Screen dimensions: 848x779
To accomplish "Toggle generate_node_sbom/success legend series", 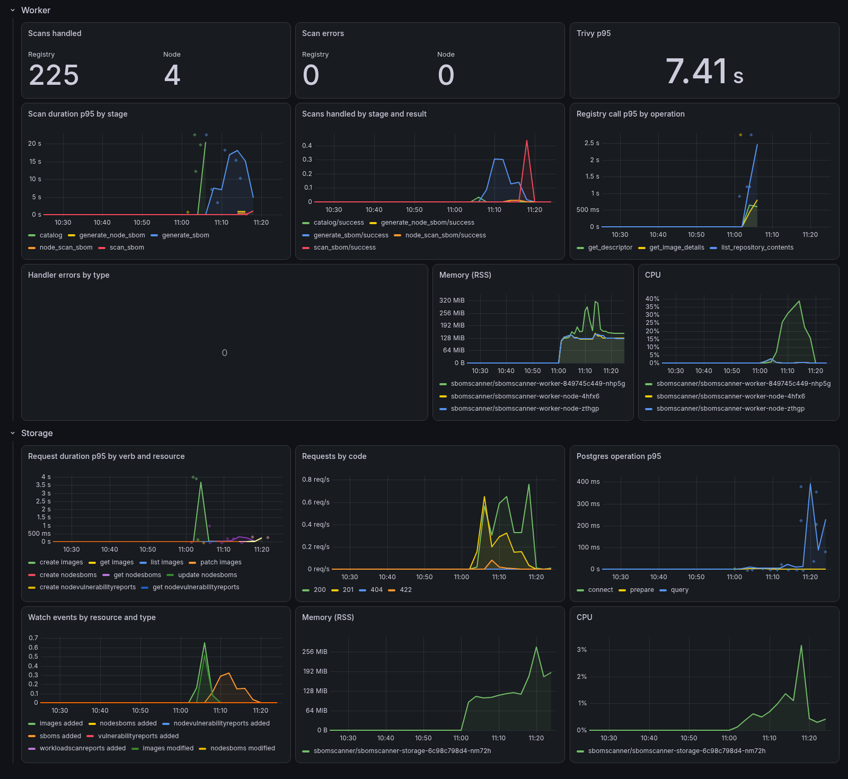I will [x=428, y=223].
